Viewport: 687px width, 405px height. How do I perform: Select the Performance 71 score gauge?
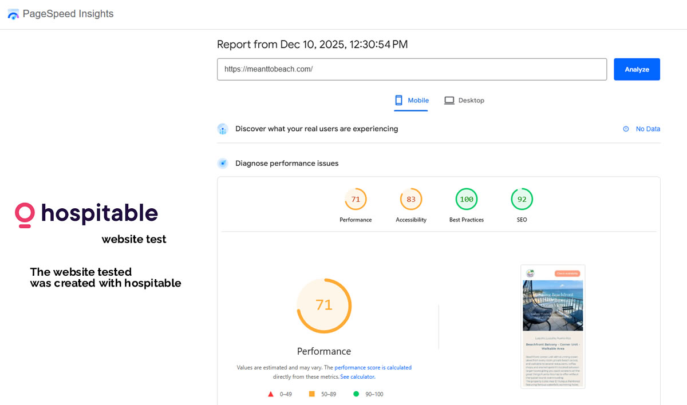[356, 200]
